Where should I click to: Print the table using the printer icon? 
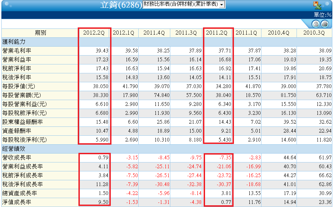point(324,24)
